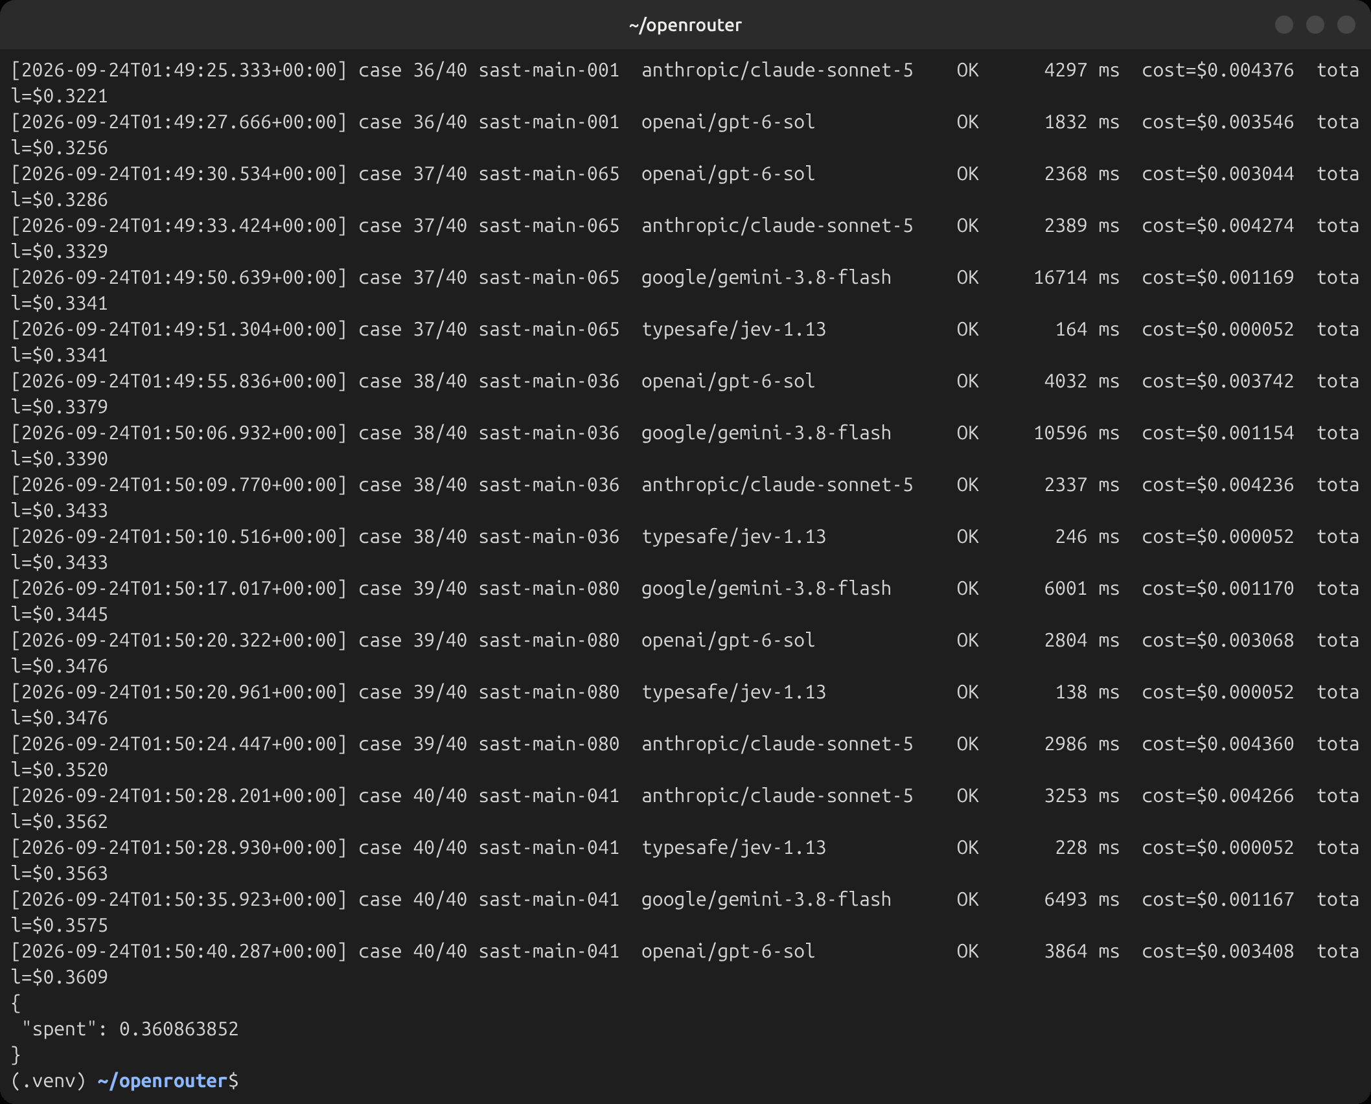Click the "~/openrouter$" shell prompt
Image resolution: width=1371 pixels, height=1104 pixels.
click(168, 1081)
